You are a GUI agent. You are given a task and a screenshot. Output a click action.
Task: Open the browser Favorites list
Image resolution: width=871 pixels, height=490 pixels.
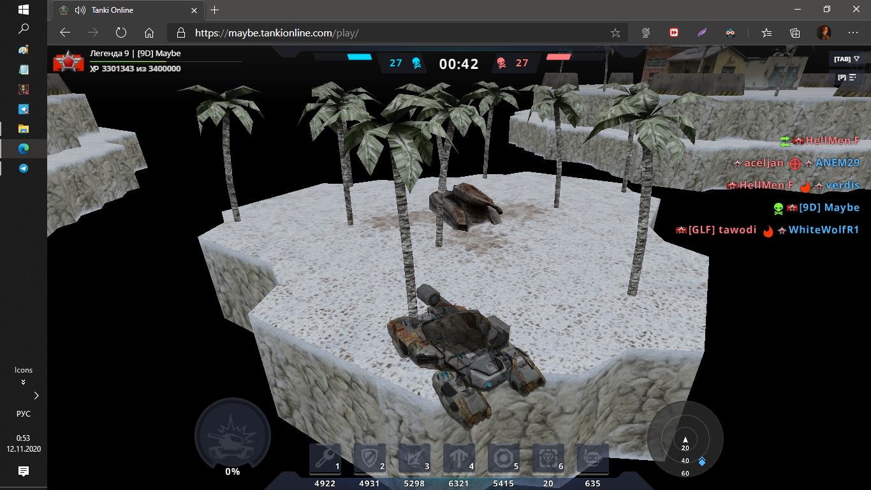click(x=766, y=33)
